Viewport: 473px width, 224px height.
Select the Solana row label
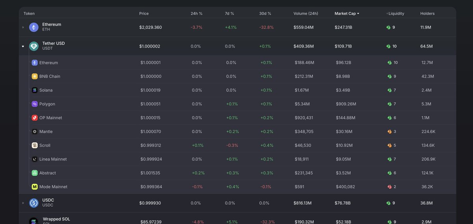pos(46,90)
